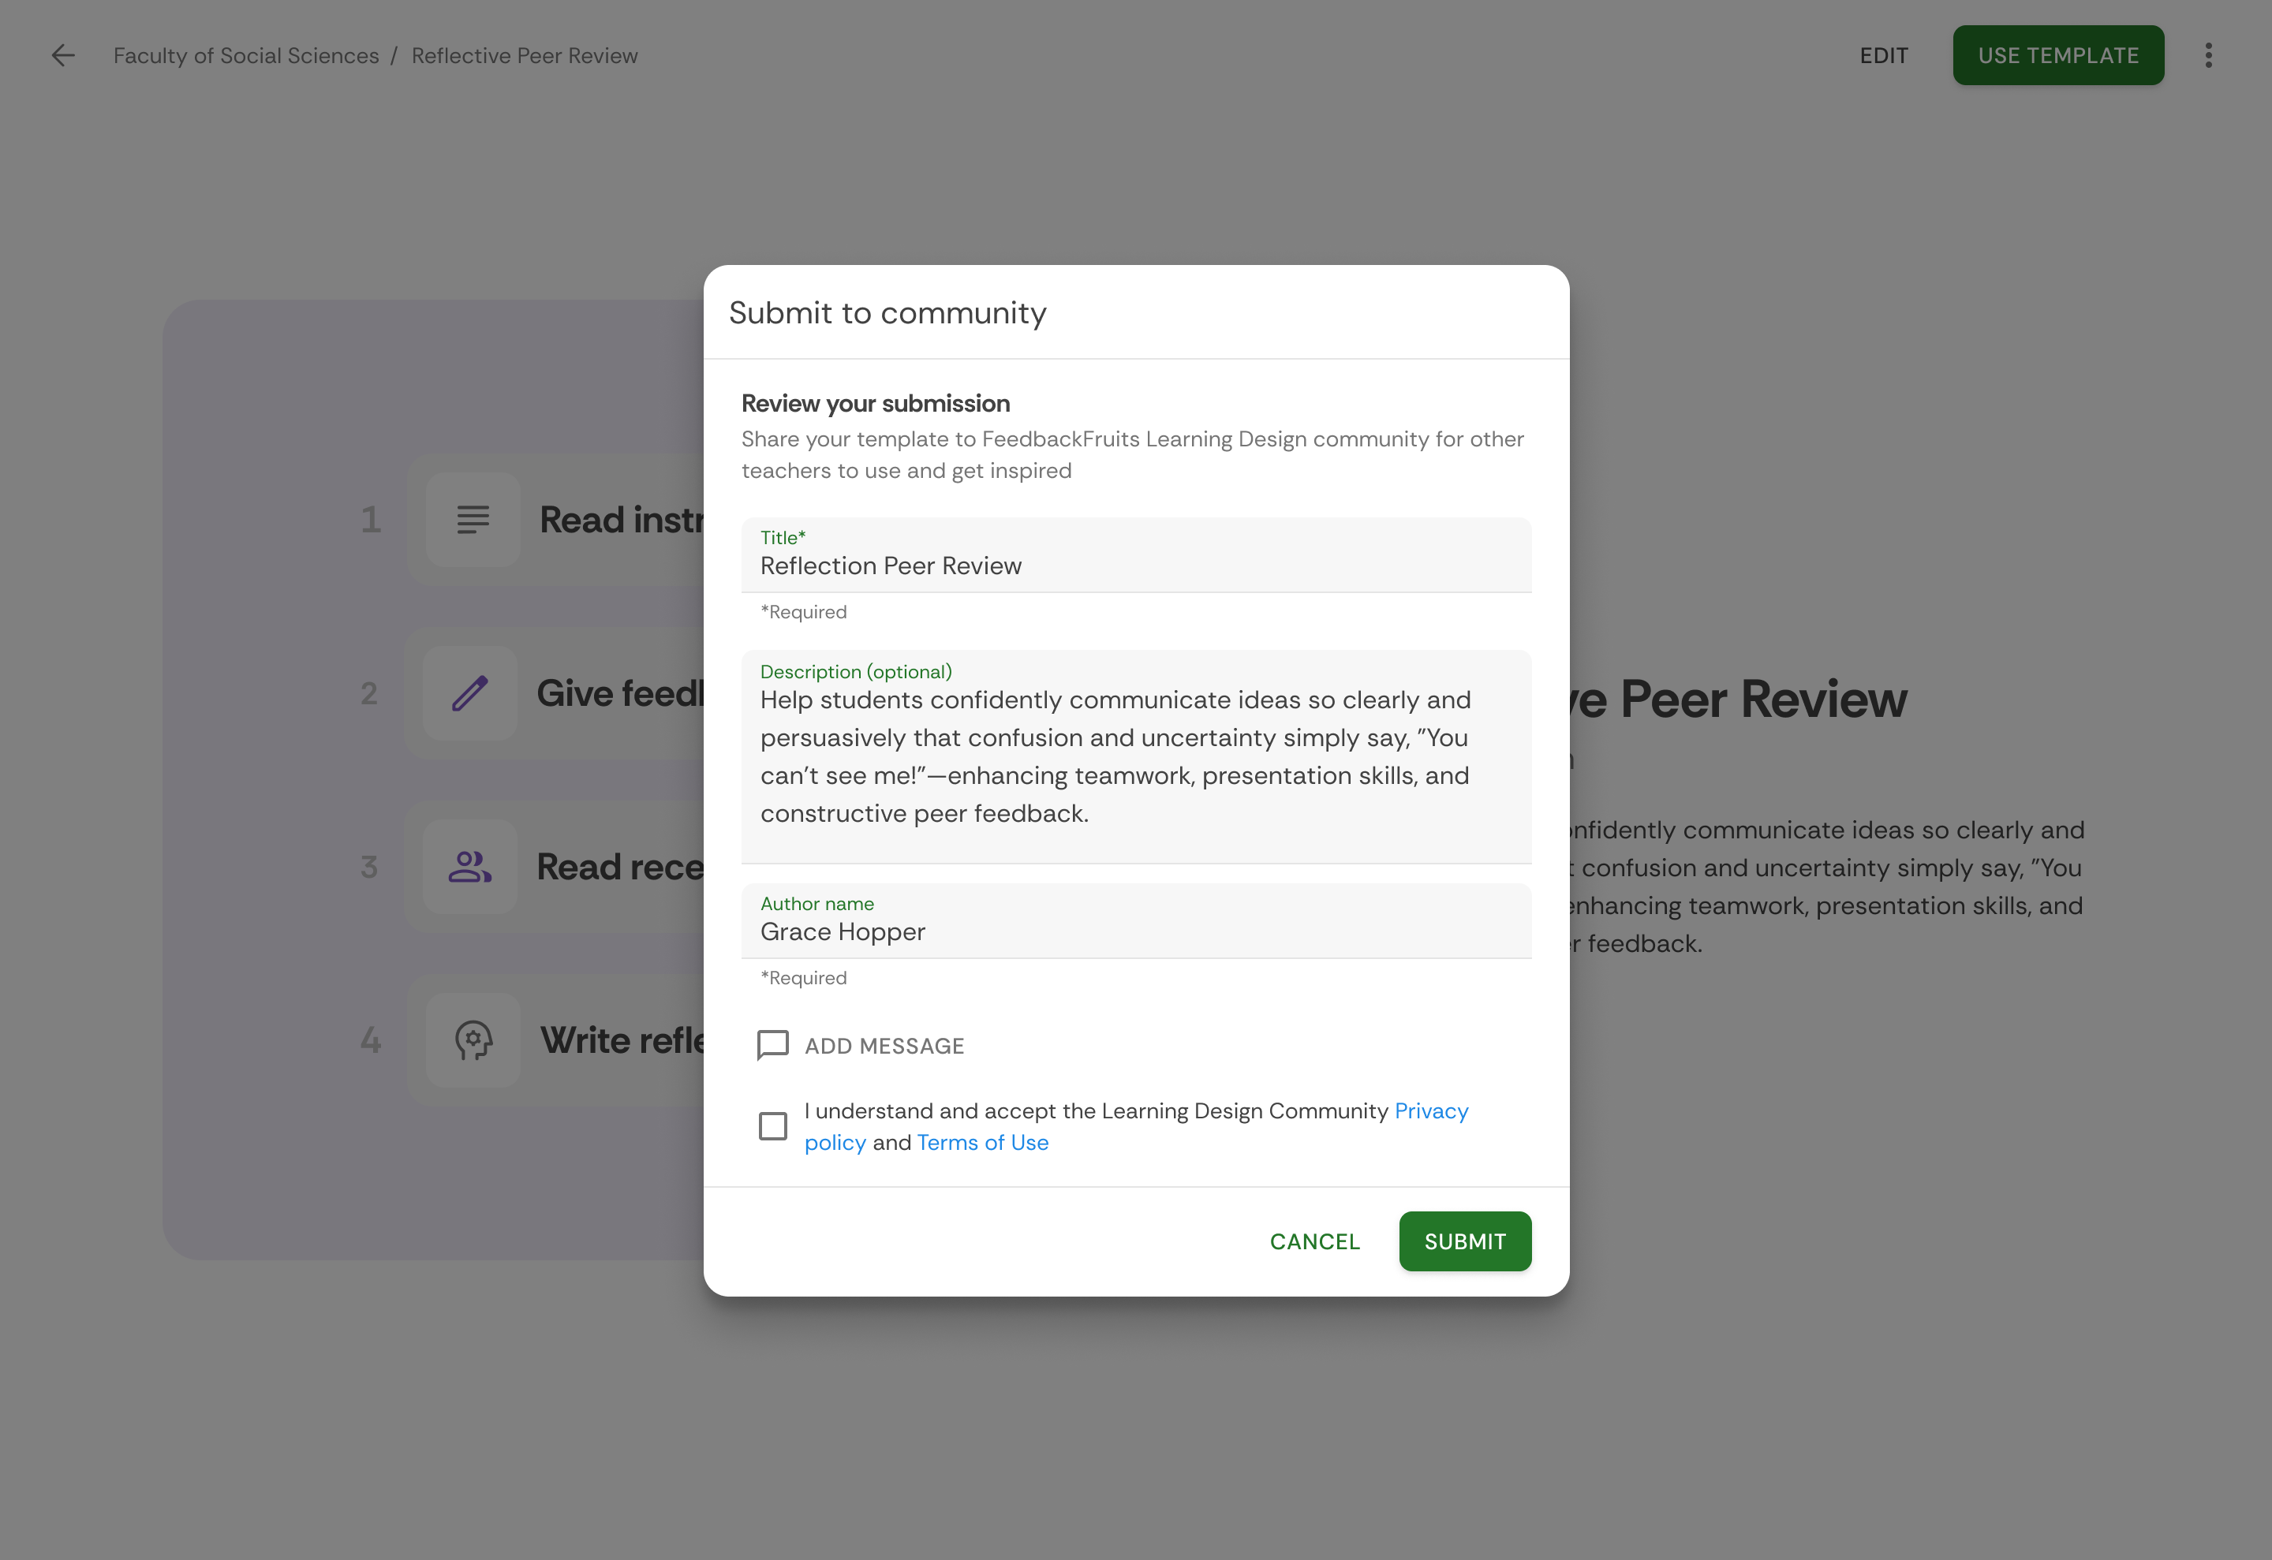Open the Privacy policy link
This screenshot has width=2272, height=1560.
click(1430, 1111)
